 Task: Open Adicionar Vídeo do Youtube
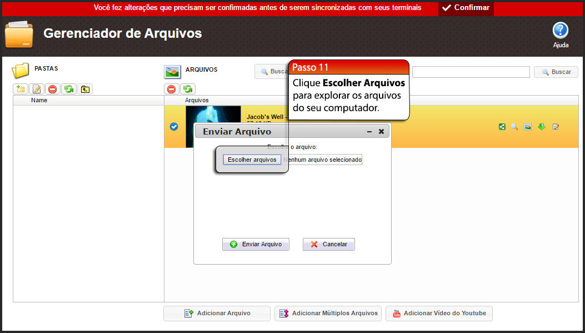(x=439, y=313)
